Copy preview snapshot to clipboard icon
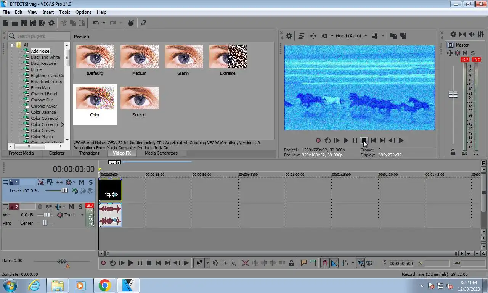This screenshot has width=488, height=293. click(393, 36)
